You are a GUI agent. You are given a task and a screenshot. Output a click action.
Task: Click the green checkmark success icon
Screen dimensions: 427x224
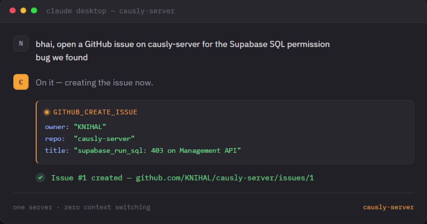(40, 178)
